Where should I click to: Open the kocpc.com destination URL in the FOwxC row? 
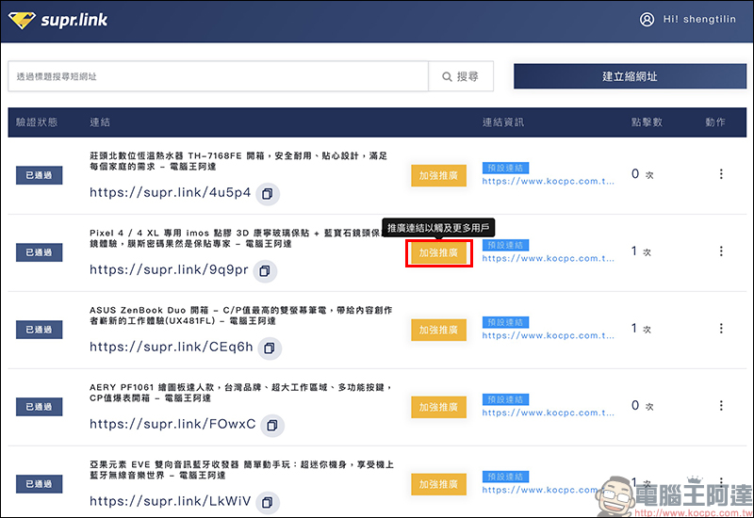549,413
